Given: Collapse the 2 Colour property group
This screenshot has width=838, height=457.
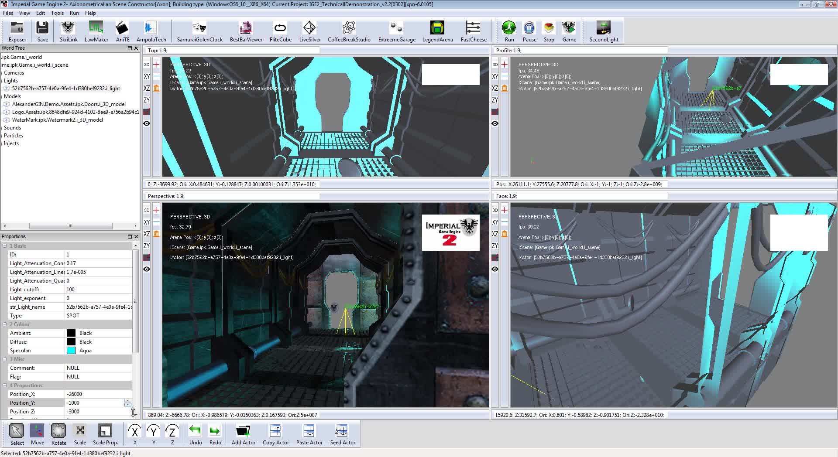Looking at the screenshot, I should click(5, 324).
